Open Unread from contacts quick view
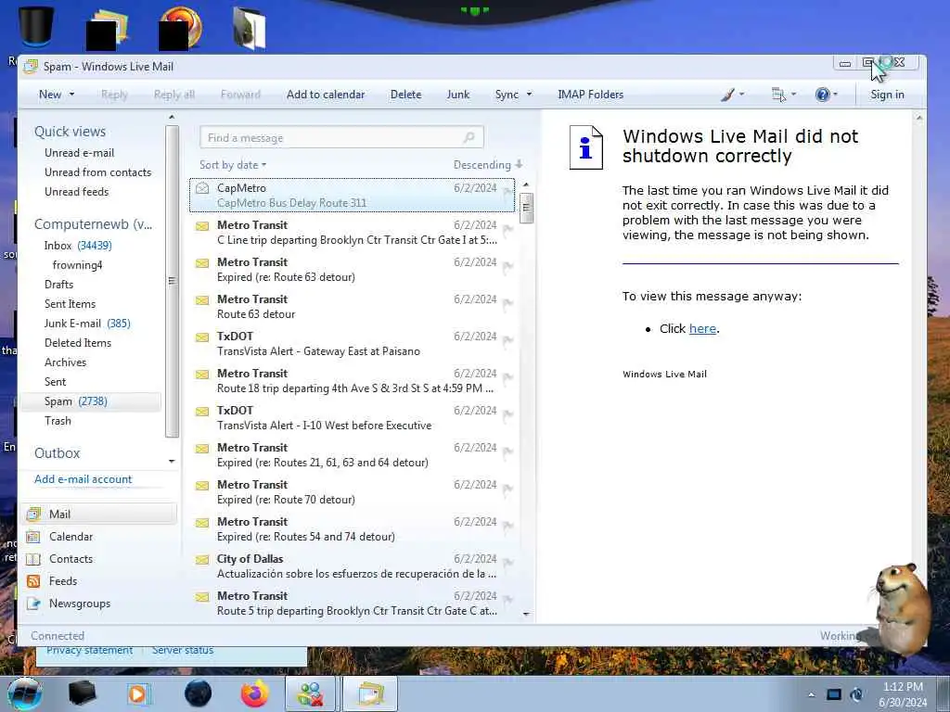Image resolution: width=950 pixels, height=712 pixels. pos(97,172)
